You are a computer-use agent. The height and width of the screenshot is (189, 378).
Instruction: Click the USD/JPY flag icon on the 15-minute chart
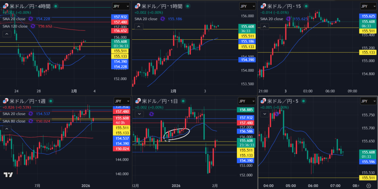click(263, 6)
